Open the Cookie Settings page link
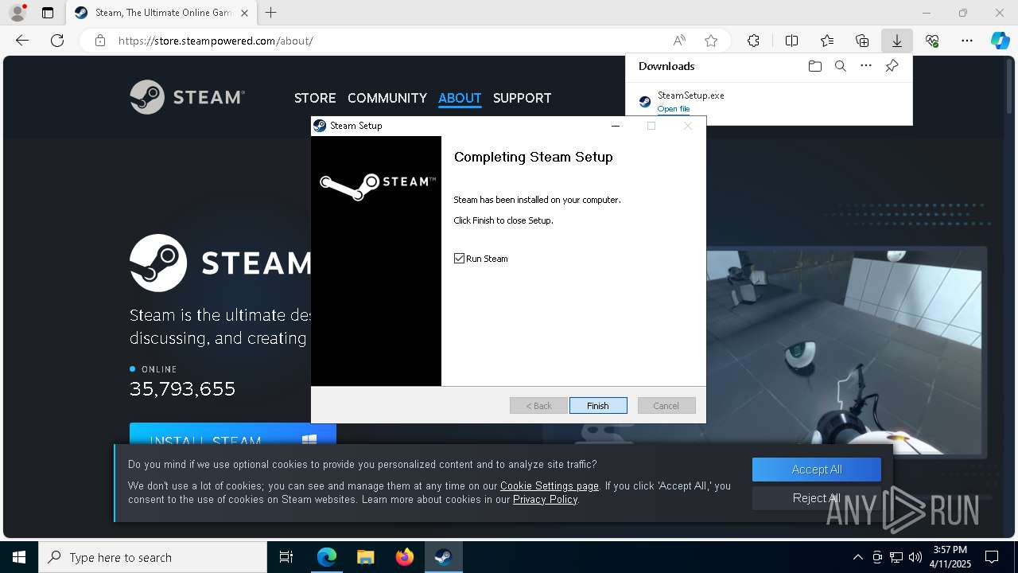This screenshot has width=1018, height=573. 550,485
